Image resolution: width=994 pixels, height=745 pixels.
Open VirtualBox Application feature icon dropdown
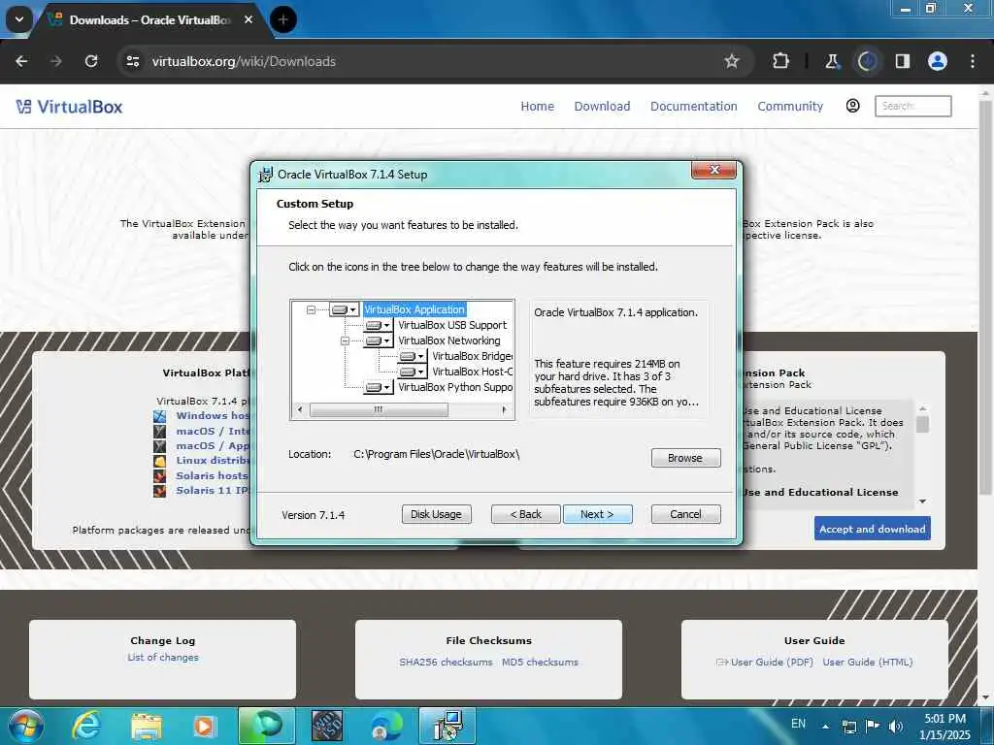tap(345, 309)
